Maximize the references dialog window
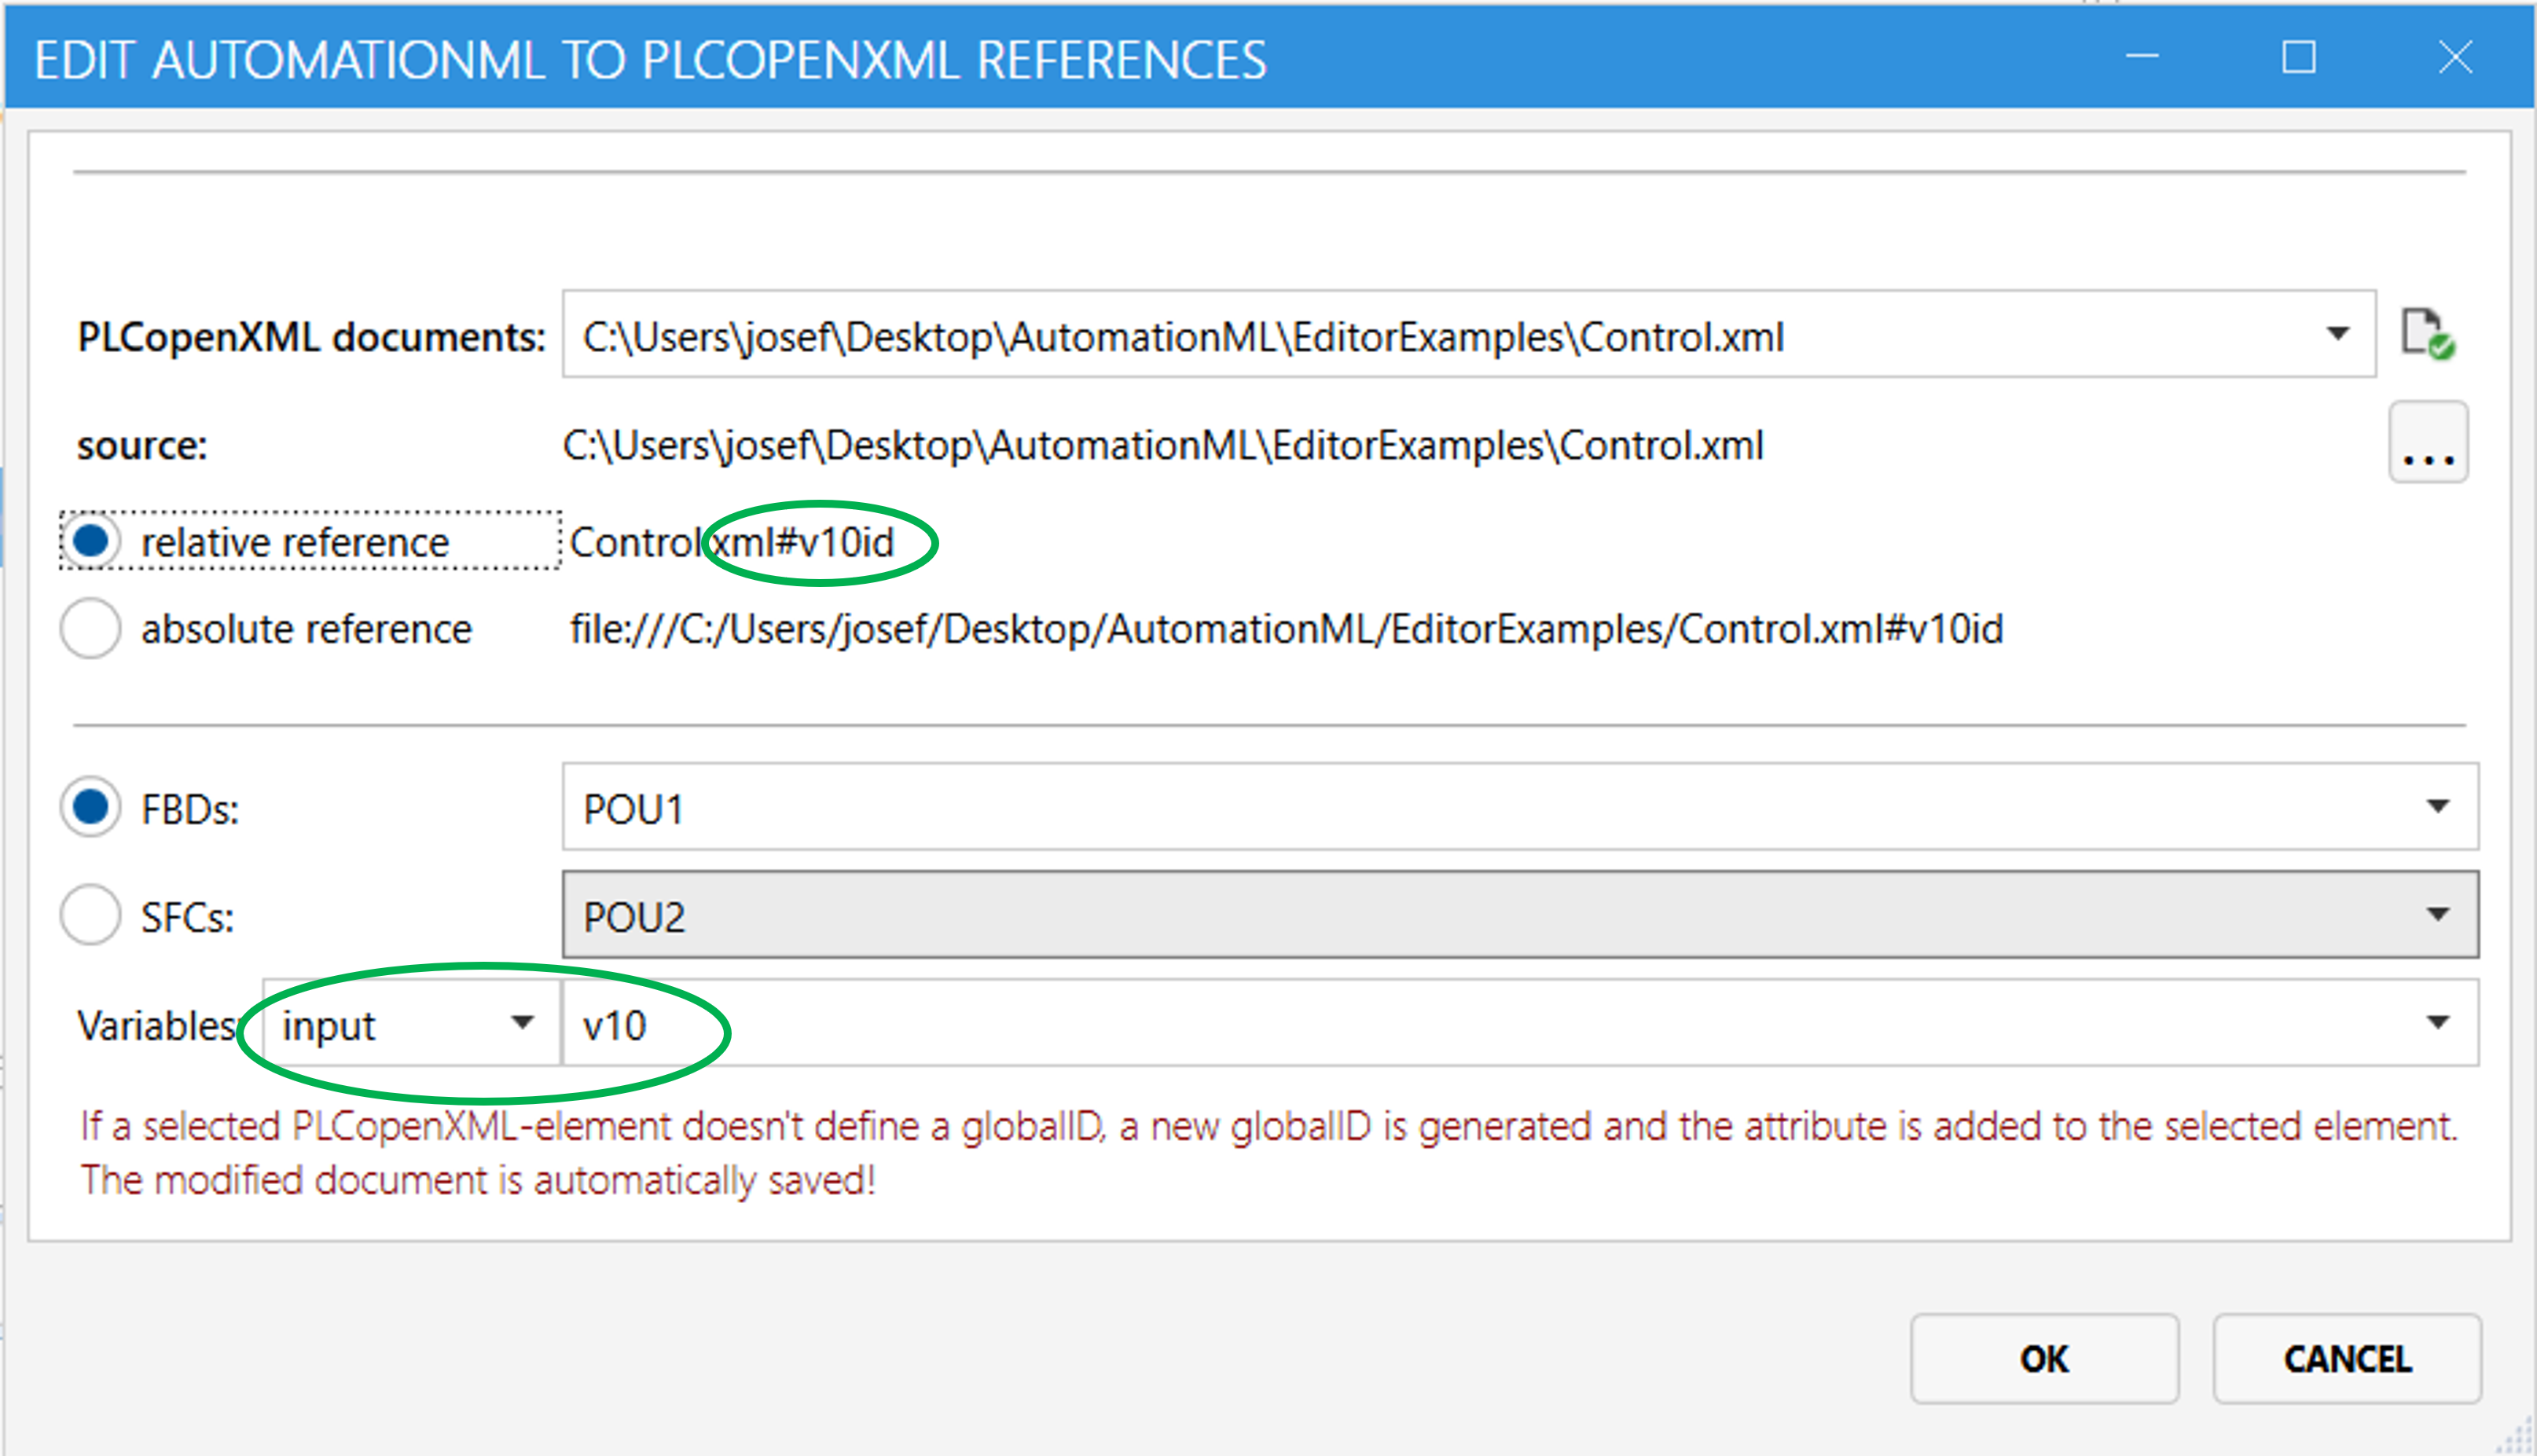Image resolution: width=2537 pixels, height=1456 pixels. point(2297,59)
